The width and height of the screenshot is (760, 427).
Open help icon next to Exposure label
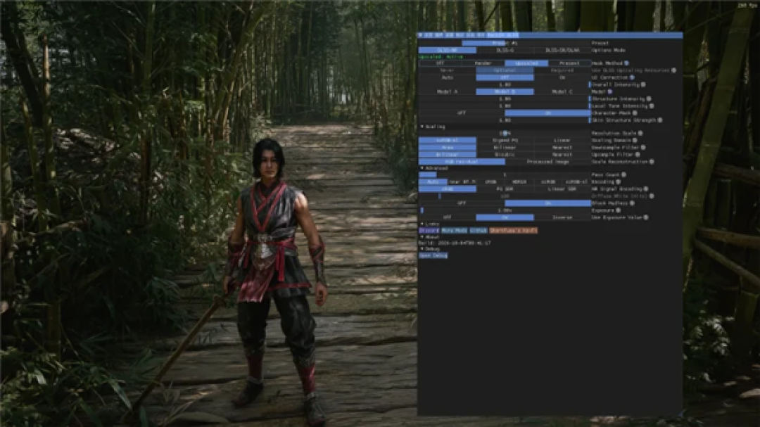click(618, 210)
